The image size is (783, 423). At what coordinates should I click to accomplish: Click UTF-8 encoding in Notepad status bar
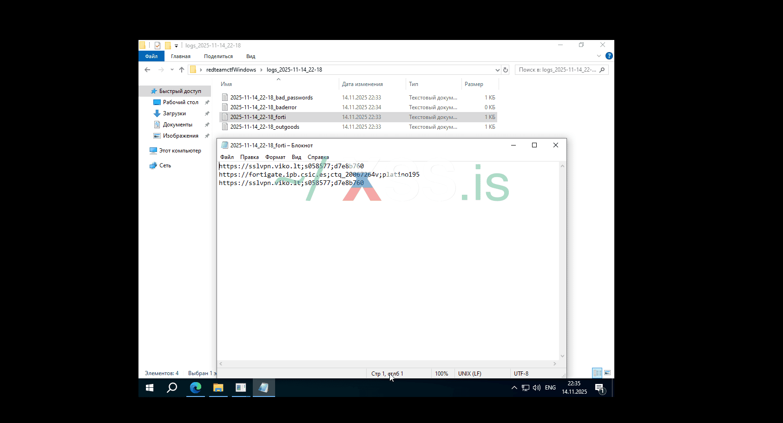tap(521, 374)
